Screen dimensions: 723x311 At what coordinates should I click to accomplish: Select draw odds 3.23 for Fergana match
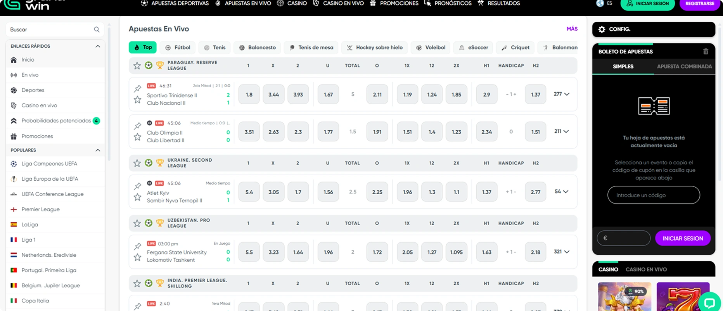coord(273,252)
